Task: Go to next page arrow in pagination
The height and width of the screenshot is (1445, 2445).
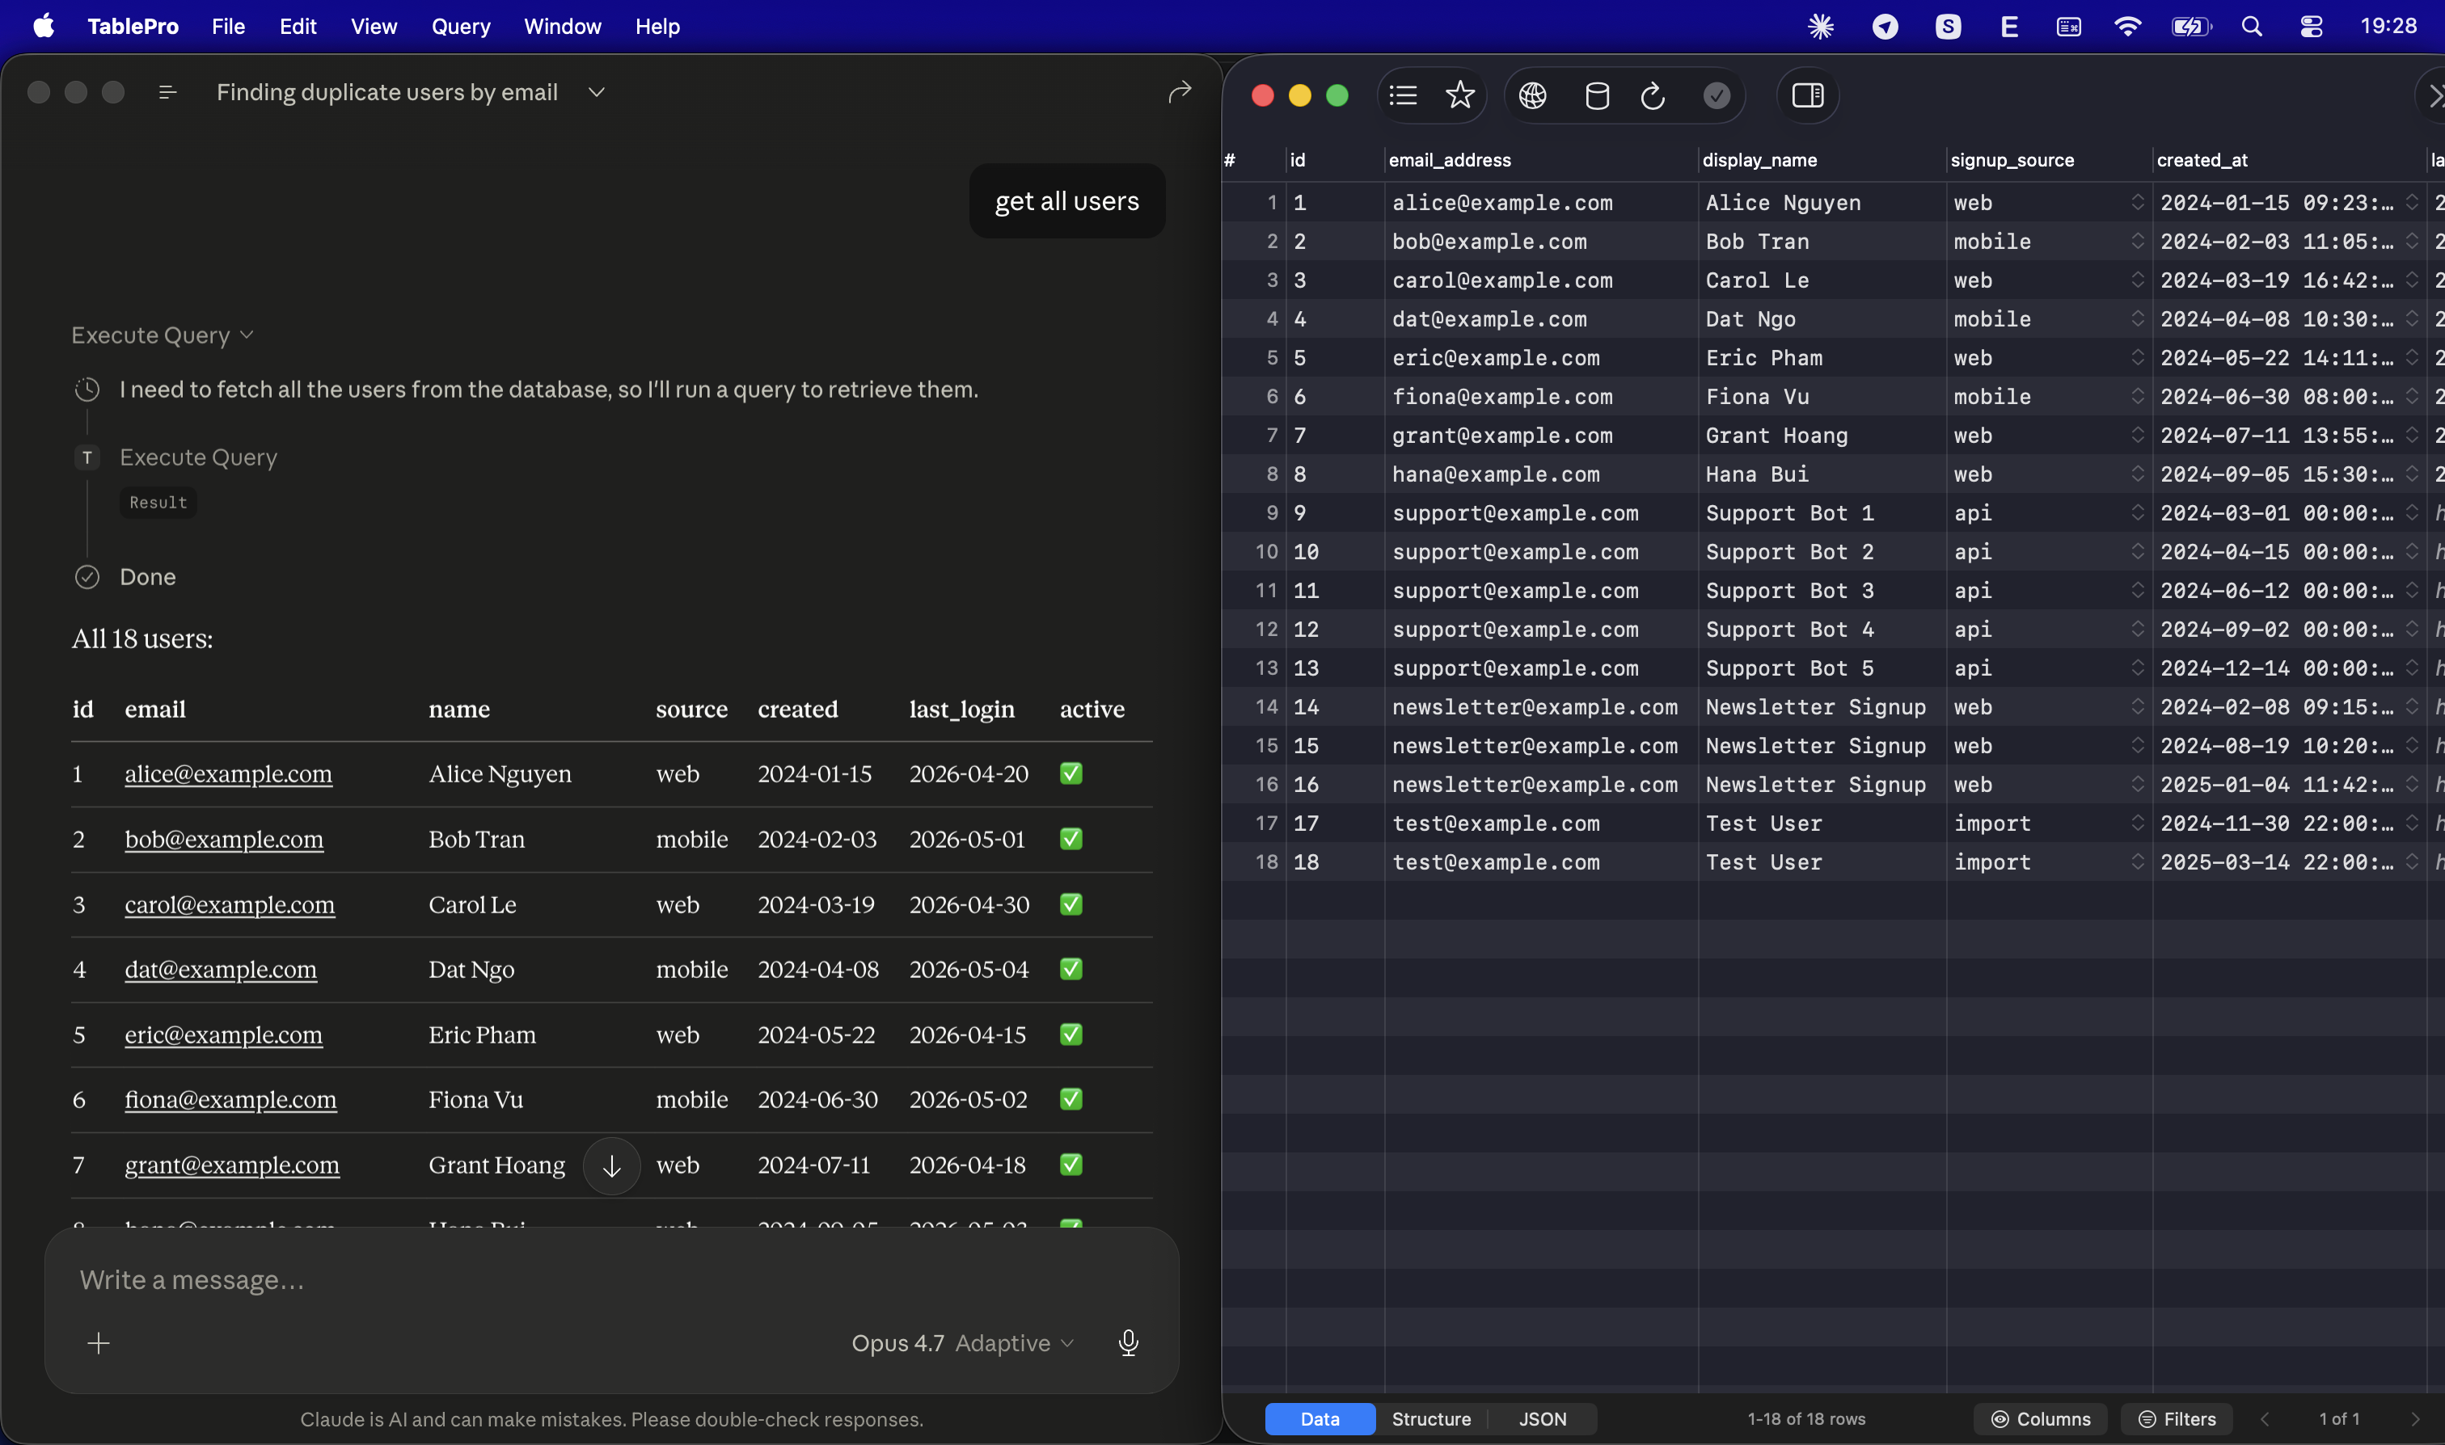Action: tap(2415, 1420)
